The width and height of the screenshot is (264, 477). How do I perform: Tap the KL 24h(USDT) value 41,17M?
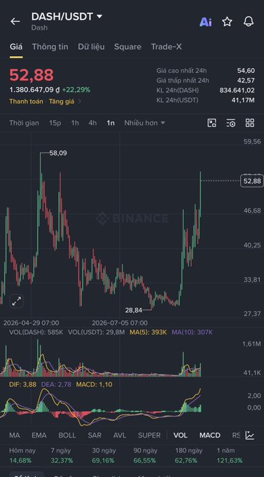coord(243,100)
